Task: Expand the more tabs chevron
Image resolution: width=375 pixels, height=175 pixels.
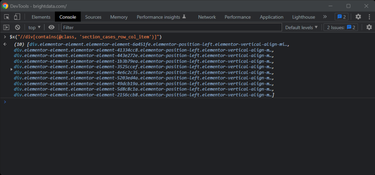Action: click(x=324, y=17)
